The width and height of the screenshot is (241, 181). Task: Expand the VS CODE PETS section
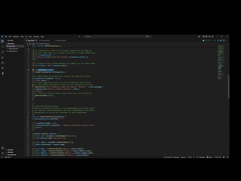15,155
